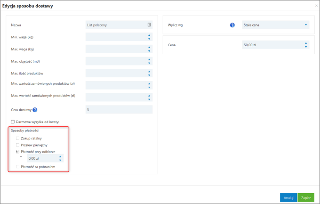Close the Edycja sposobu dostawy dialog
The height and width of the screenshot is (204, 320).
316,6
